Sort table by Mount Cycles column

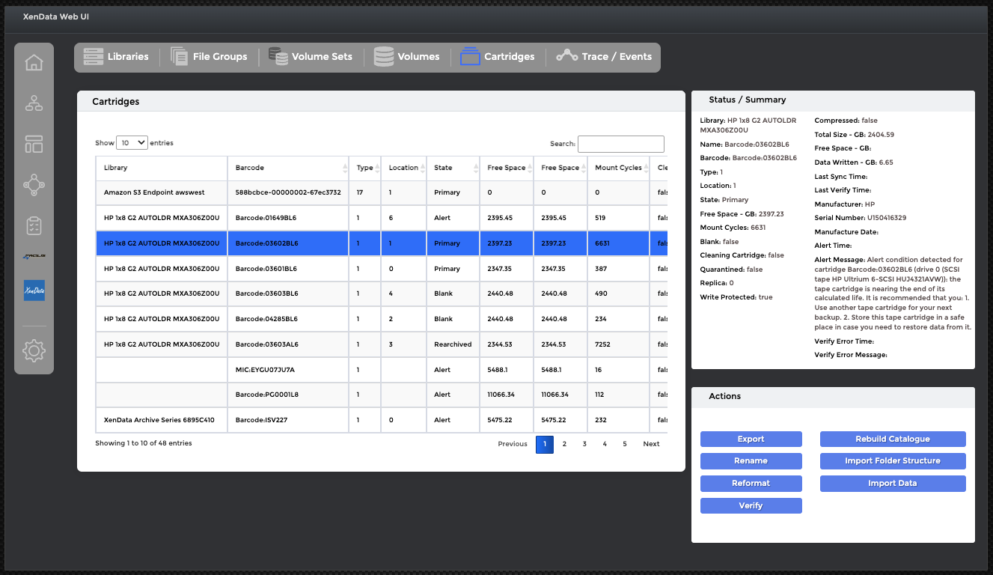(x=618, y=168)
